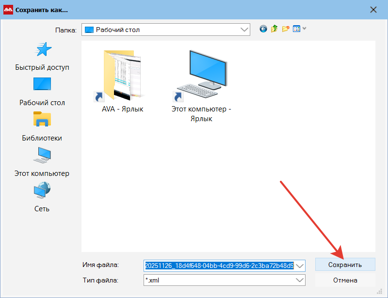Create a new folder via toolbar icon
The width and height of the screenshot is (388, 298).
(x=286, y=29)
